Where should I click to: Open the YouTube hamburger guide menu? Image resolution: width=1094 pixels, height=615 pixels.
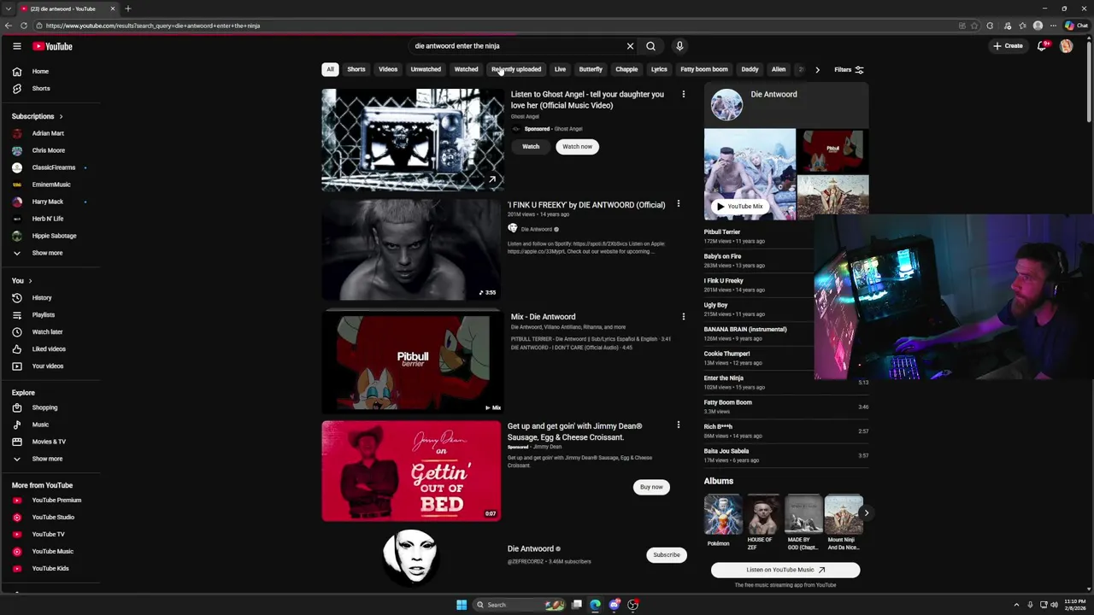click(16, 46)
